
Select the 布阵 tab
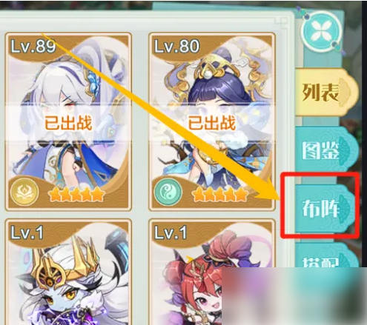(325, 209)
